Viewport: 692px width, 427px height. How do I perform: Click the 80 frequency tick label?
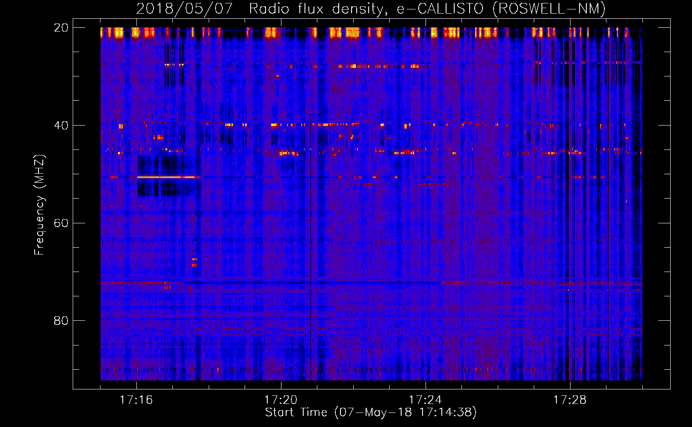point(61,321)
